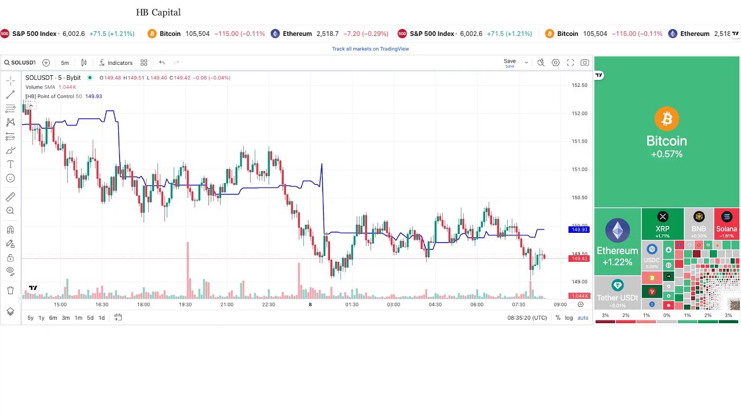The height and width of the screenshot is (417, 741).
Task: Click the [HB] Point of Control legend
Action: 64,96
